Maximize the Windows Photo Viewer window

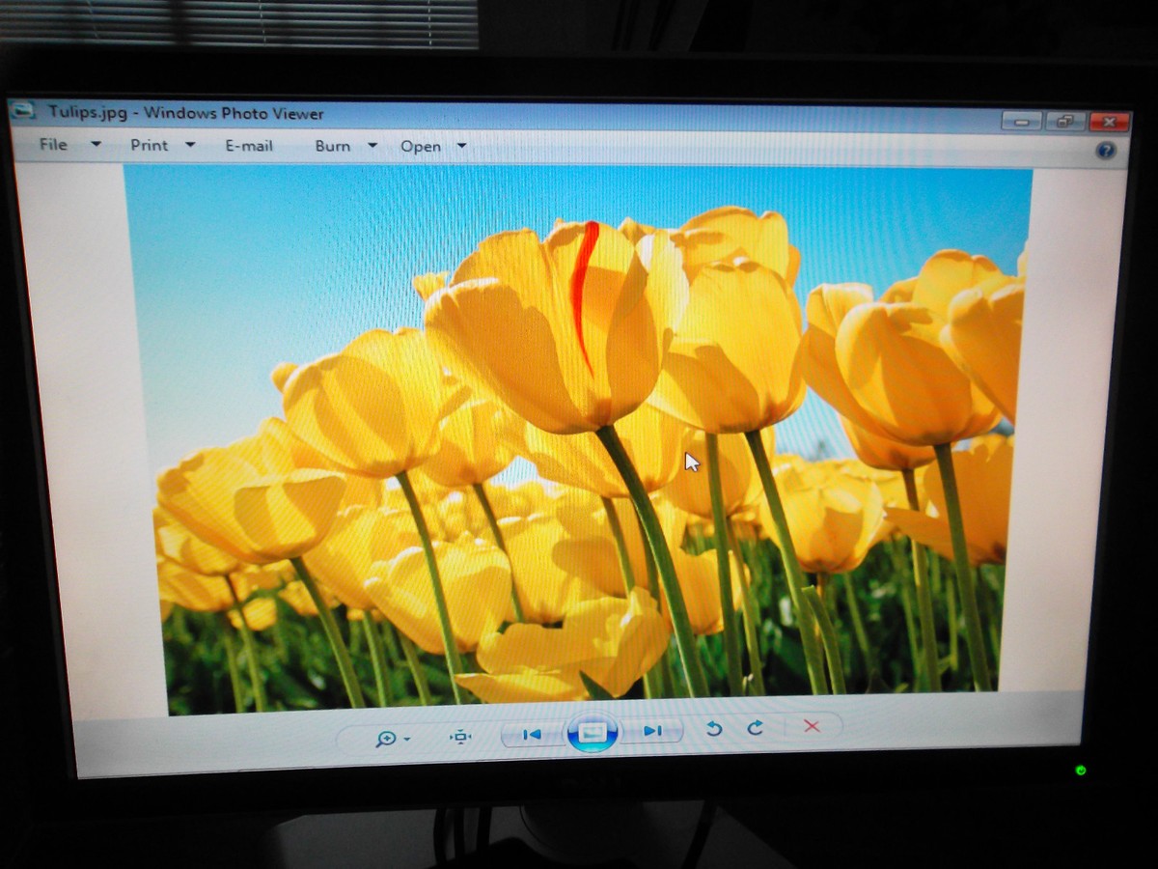click(1065, 122)
